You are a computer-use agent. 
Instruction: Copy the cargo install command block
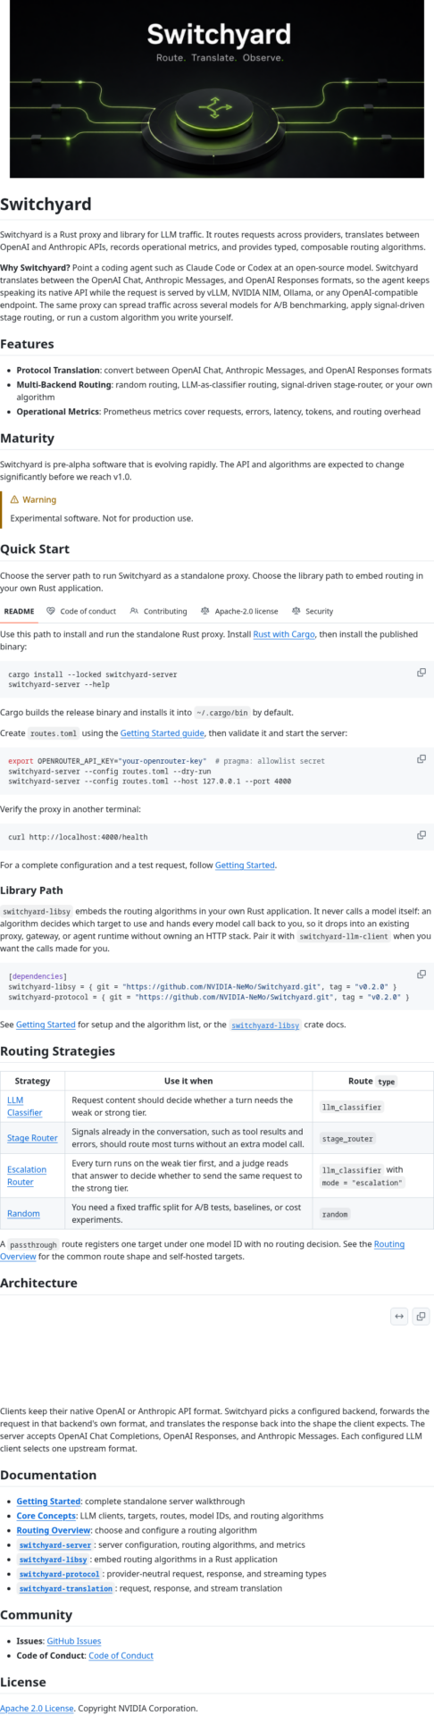pos(421,672)
